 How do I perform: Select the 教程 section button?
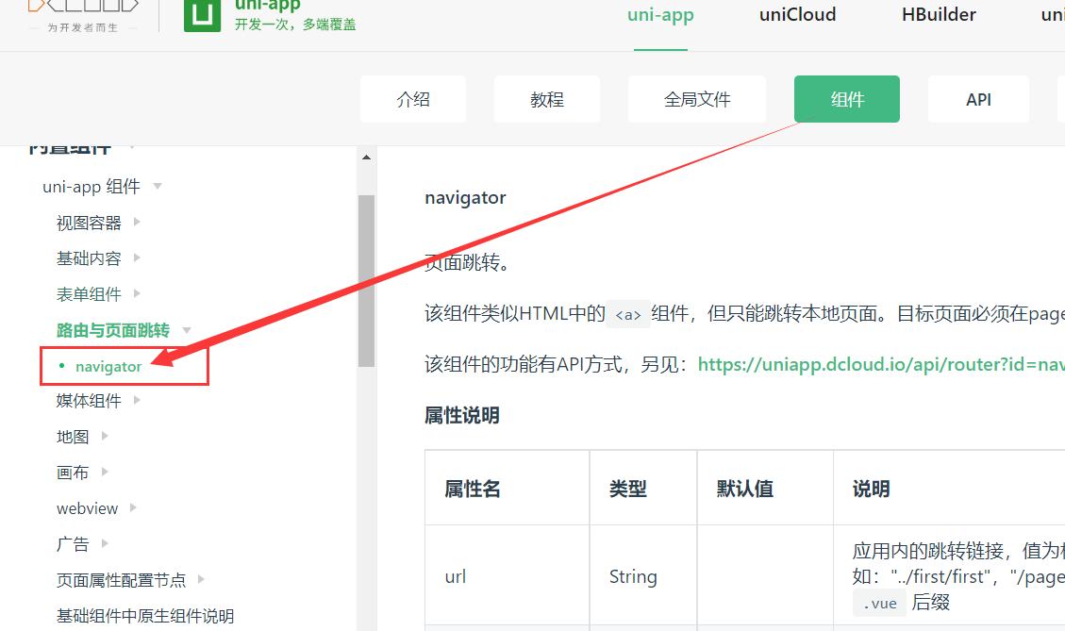point(547,99)
